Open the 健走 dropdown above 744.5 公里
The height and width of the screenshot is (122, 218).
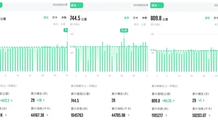[77, 5]
